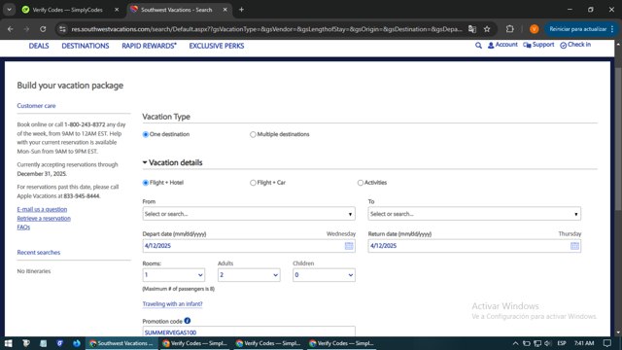This screenshot has height=350, width=622.
Task: Open the From airport dropdown
Action: (249, 214)
